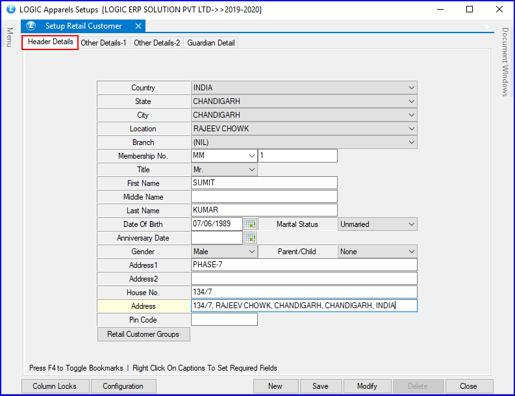Close the Setup Retail Customer tab
The width and height of the screenshot is (515, 396).
tap(138, 26)
